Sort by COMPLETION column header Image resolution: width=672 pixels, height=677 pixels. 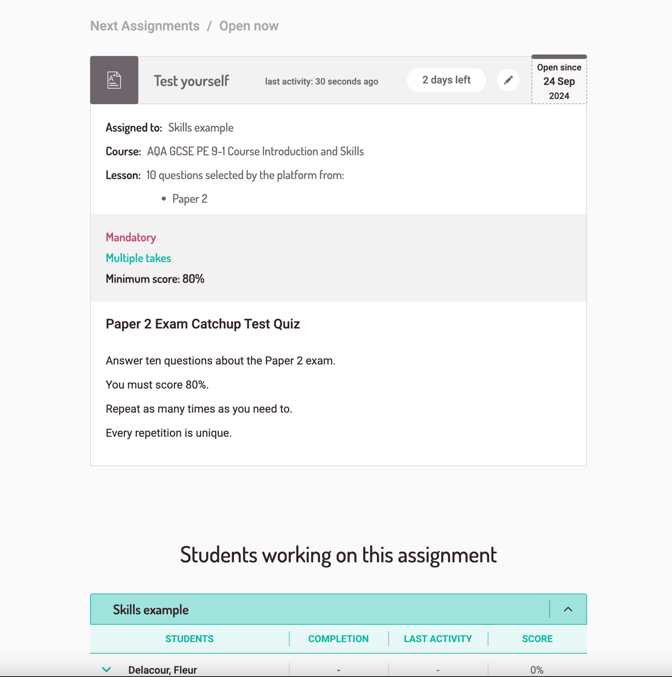[x=338, y=639]
